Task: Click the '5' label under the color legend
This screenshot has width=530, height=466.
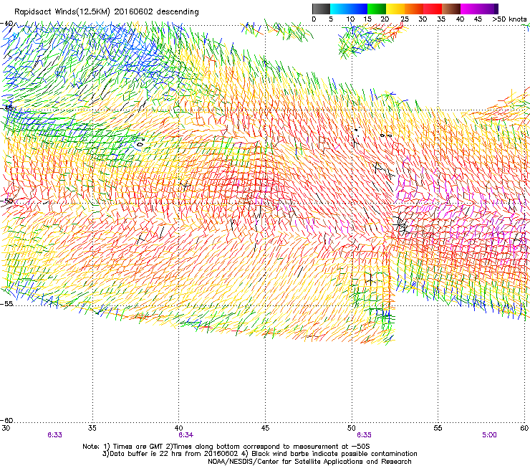Action: click(331, 19)
